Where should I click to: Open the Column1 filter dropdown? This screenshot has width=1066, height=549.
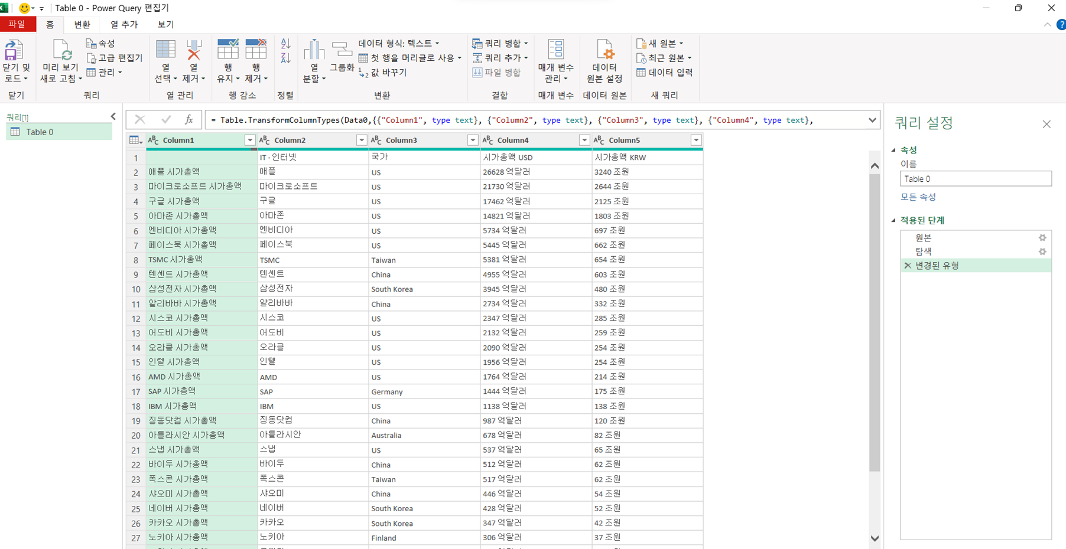click(250, 140)
